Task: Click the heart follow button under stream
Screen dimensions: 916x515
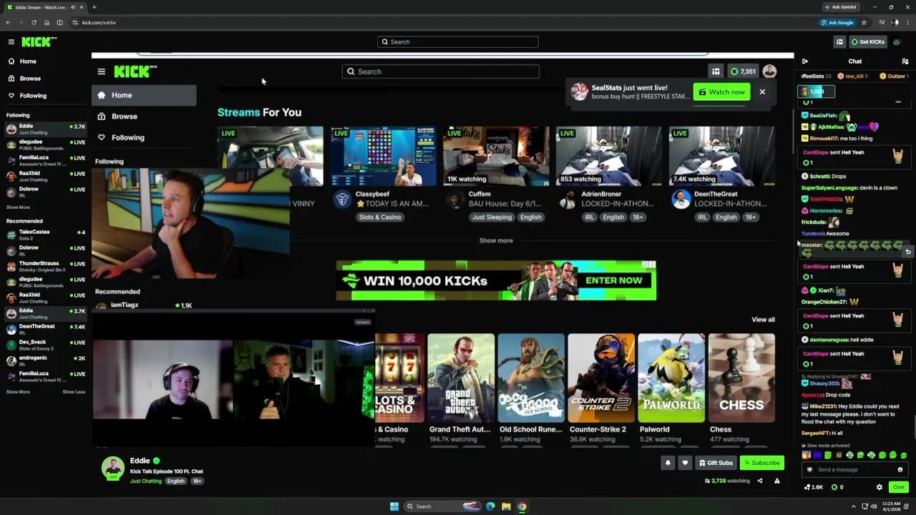Action: click(x=685, y=463)
